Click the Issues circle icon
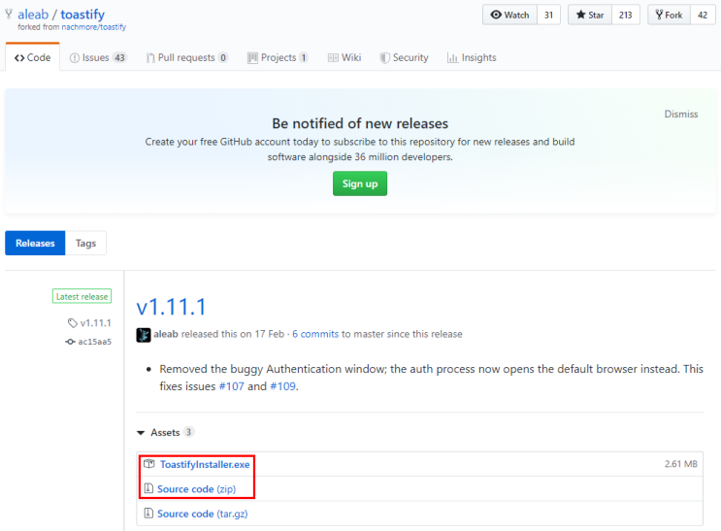The height and width of the screenshot is (531, 721). pos(74,58)
